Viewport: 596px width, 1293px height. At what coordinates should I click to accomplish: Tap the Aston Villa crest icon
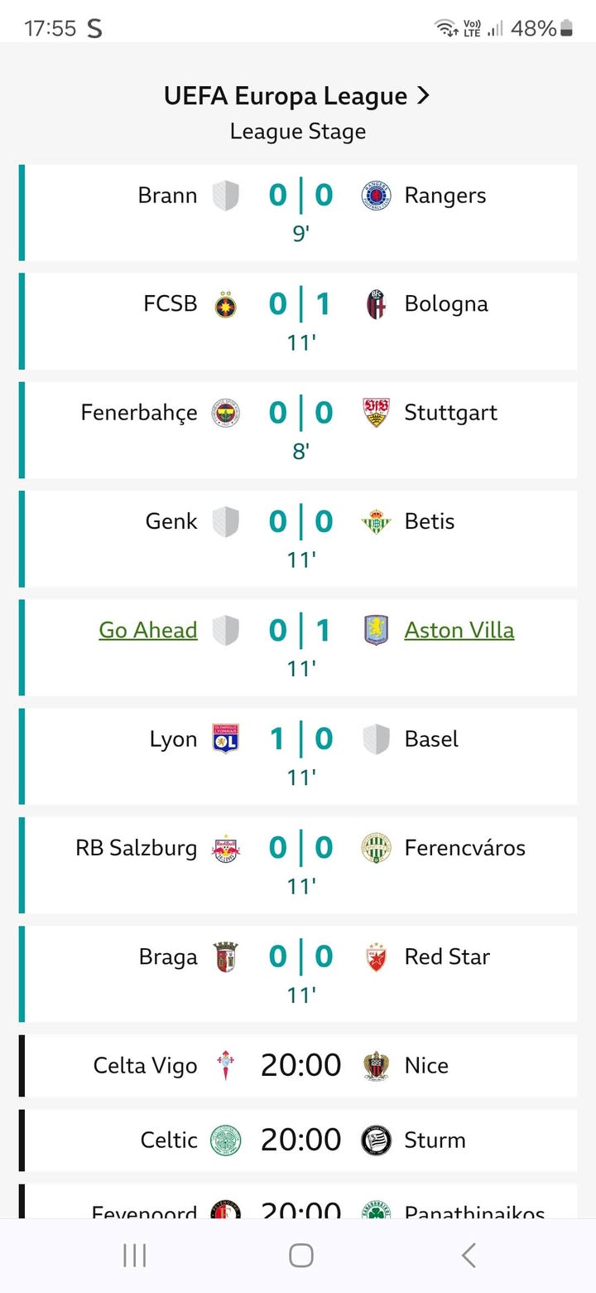click(377, 630)
